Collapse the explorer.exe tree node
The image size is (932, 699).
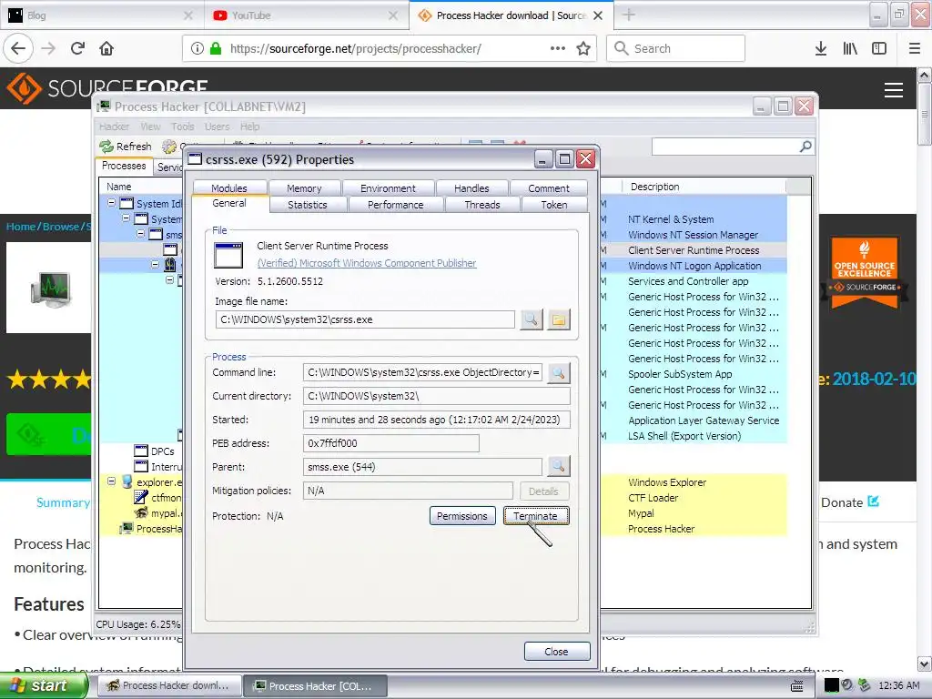pos(111,481)
